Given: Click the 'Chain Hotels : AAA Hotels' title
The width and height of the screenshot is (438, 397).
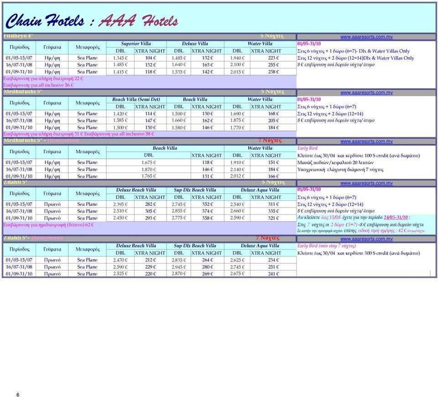Looking at the screenshot, I should pyautogui.click(x=92, y=21).
